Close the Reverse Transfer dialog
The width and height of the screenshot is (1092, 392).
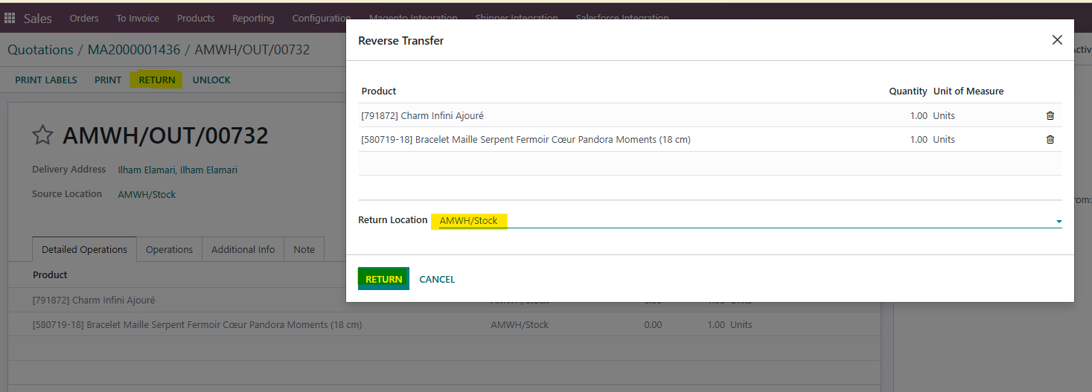(1057, 40)
